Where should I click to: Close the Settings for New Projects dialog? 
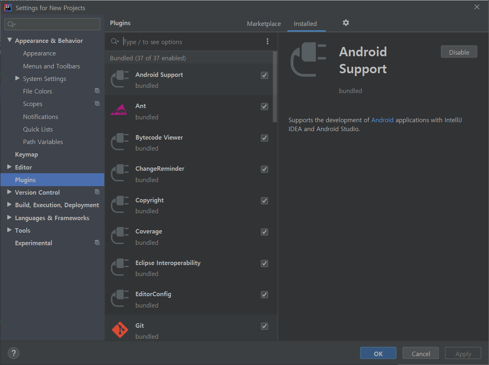(x=477, y=7)
